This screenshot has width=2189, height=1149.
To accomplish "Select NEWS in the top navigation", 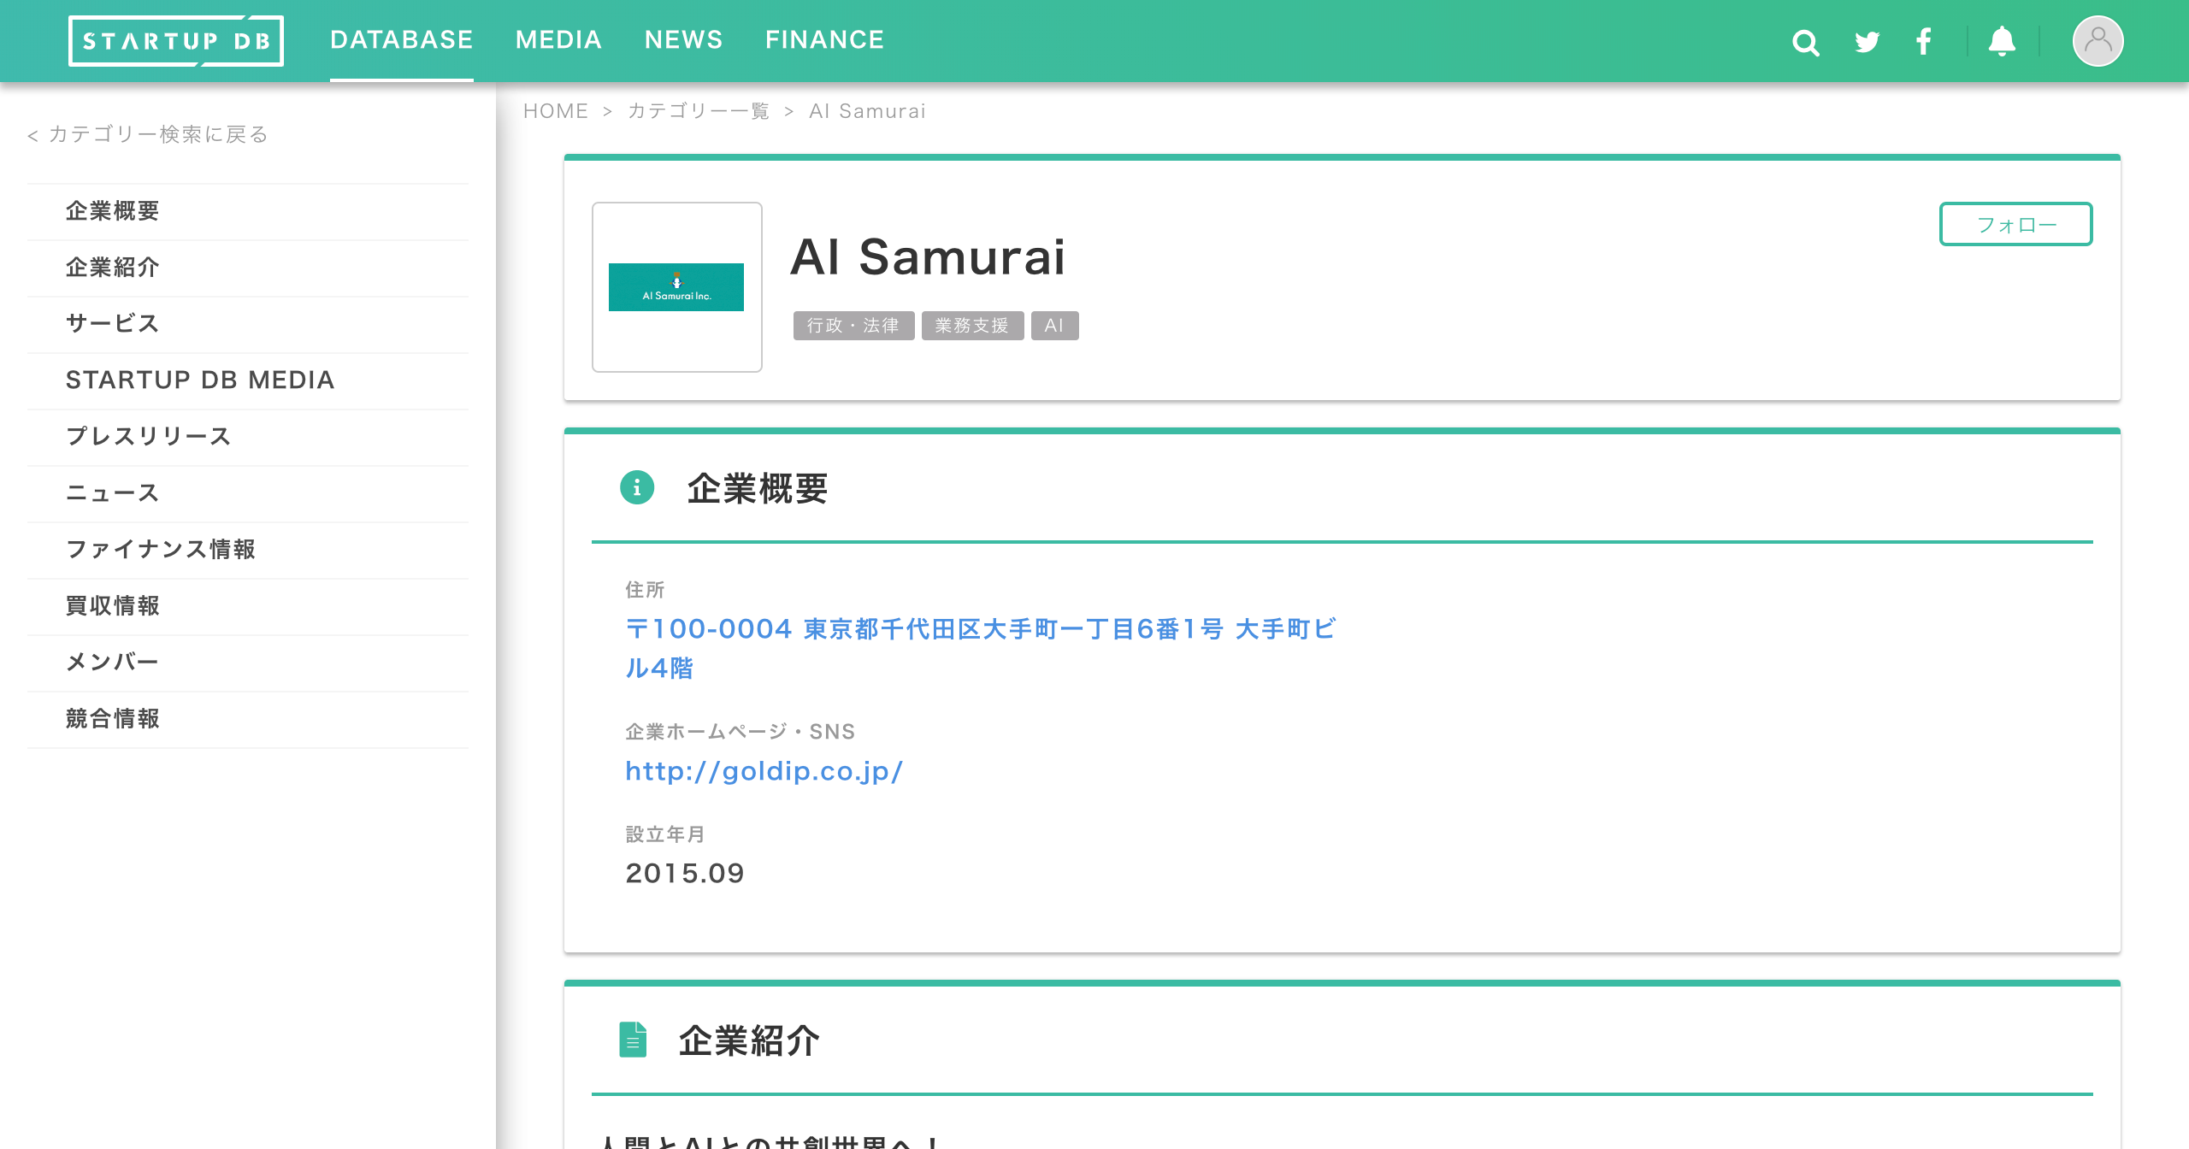I will click(x=683, y=40).
